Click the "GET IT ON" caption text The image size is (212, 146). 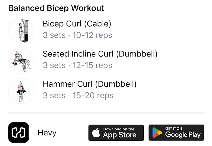click(174, 129)
